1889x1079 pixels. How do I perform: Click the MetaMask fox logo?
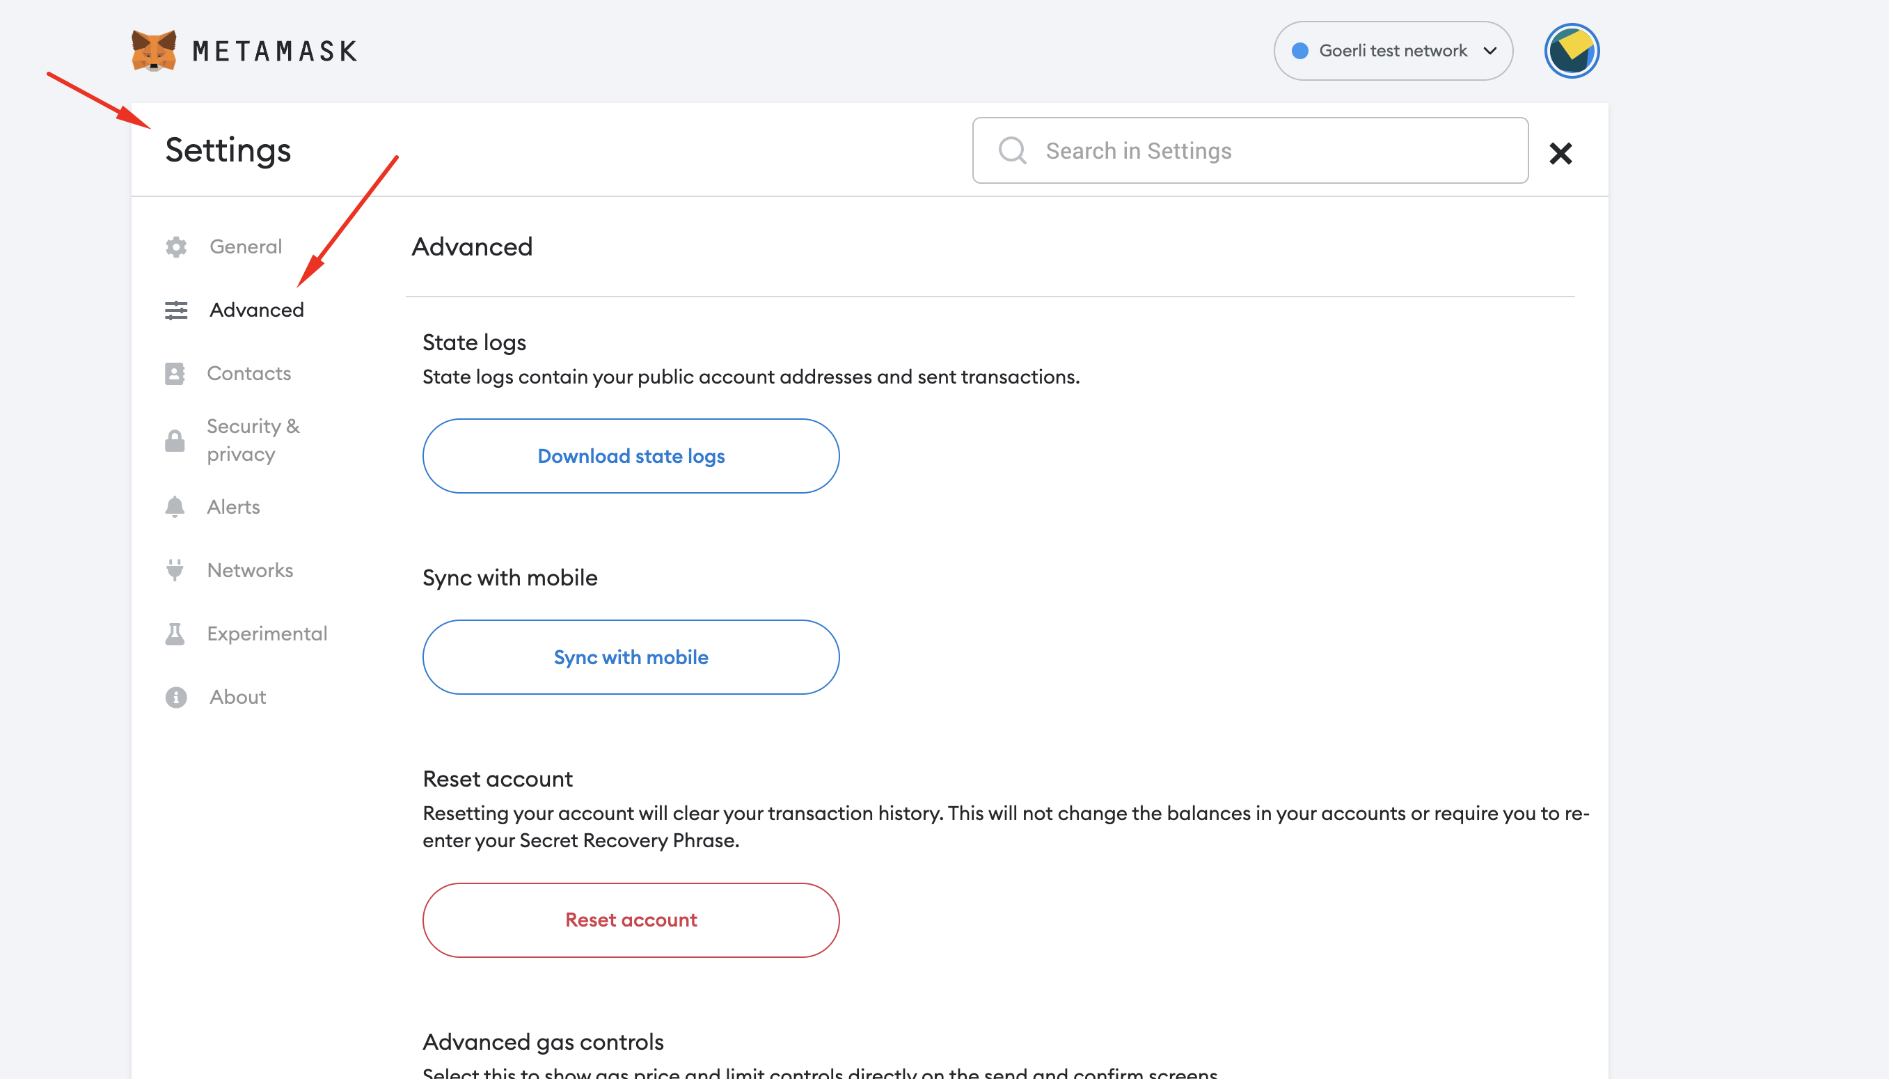coord(153,50)
